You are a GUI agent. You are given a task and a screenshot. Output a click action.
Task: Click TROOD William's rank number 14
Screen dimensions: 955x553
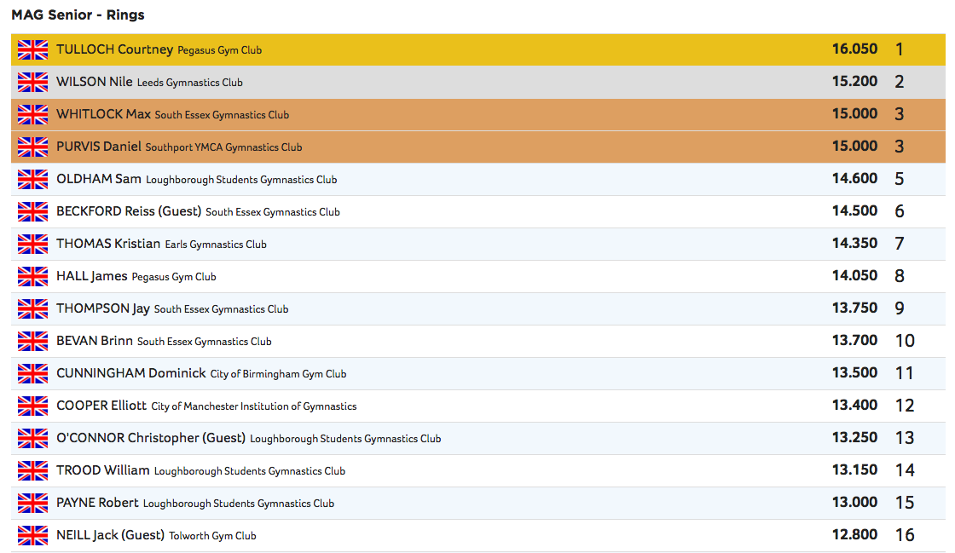click(904, 470)
